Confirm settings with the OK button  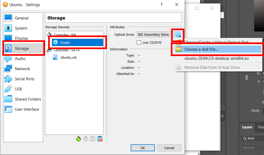point(143,148)
